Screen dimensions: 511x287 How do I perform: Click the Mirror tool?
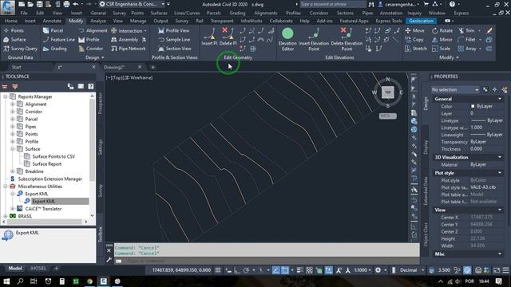pyautogui.click(x=442, y=40)
